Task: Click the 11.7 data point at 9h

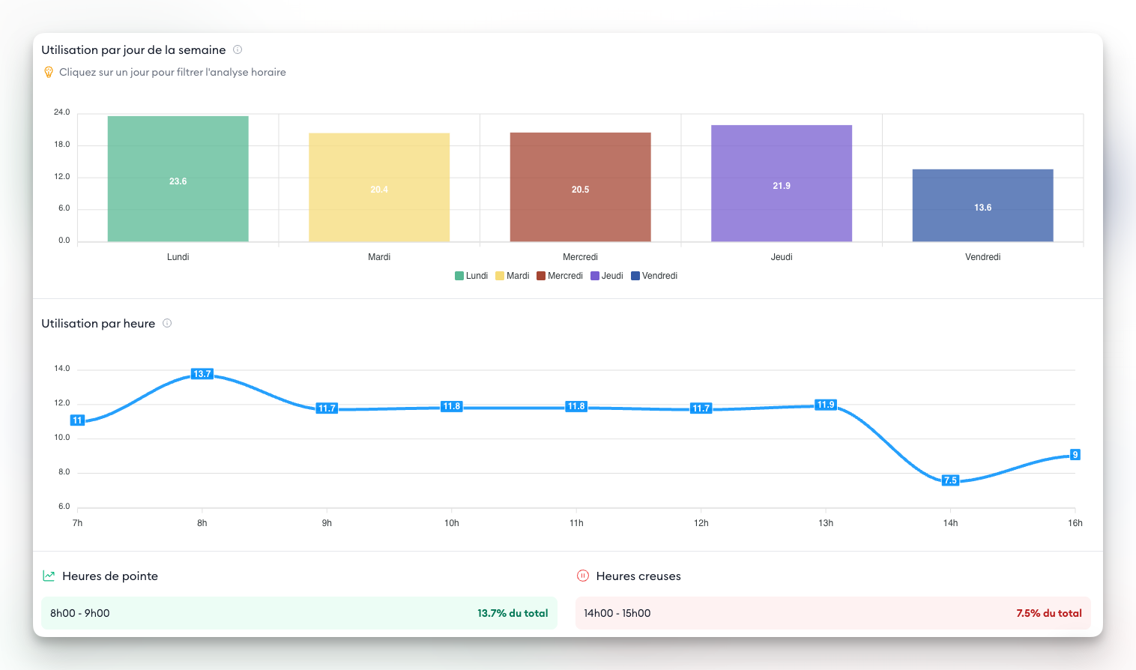Action: pos(327,408)
